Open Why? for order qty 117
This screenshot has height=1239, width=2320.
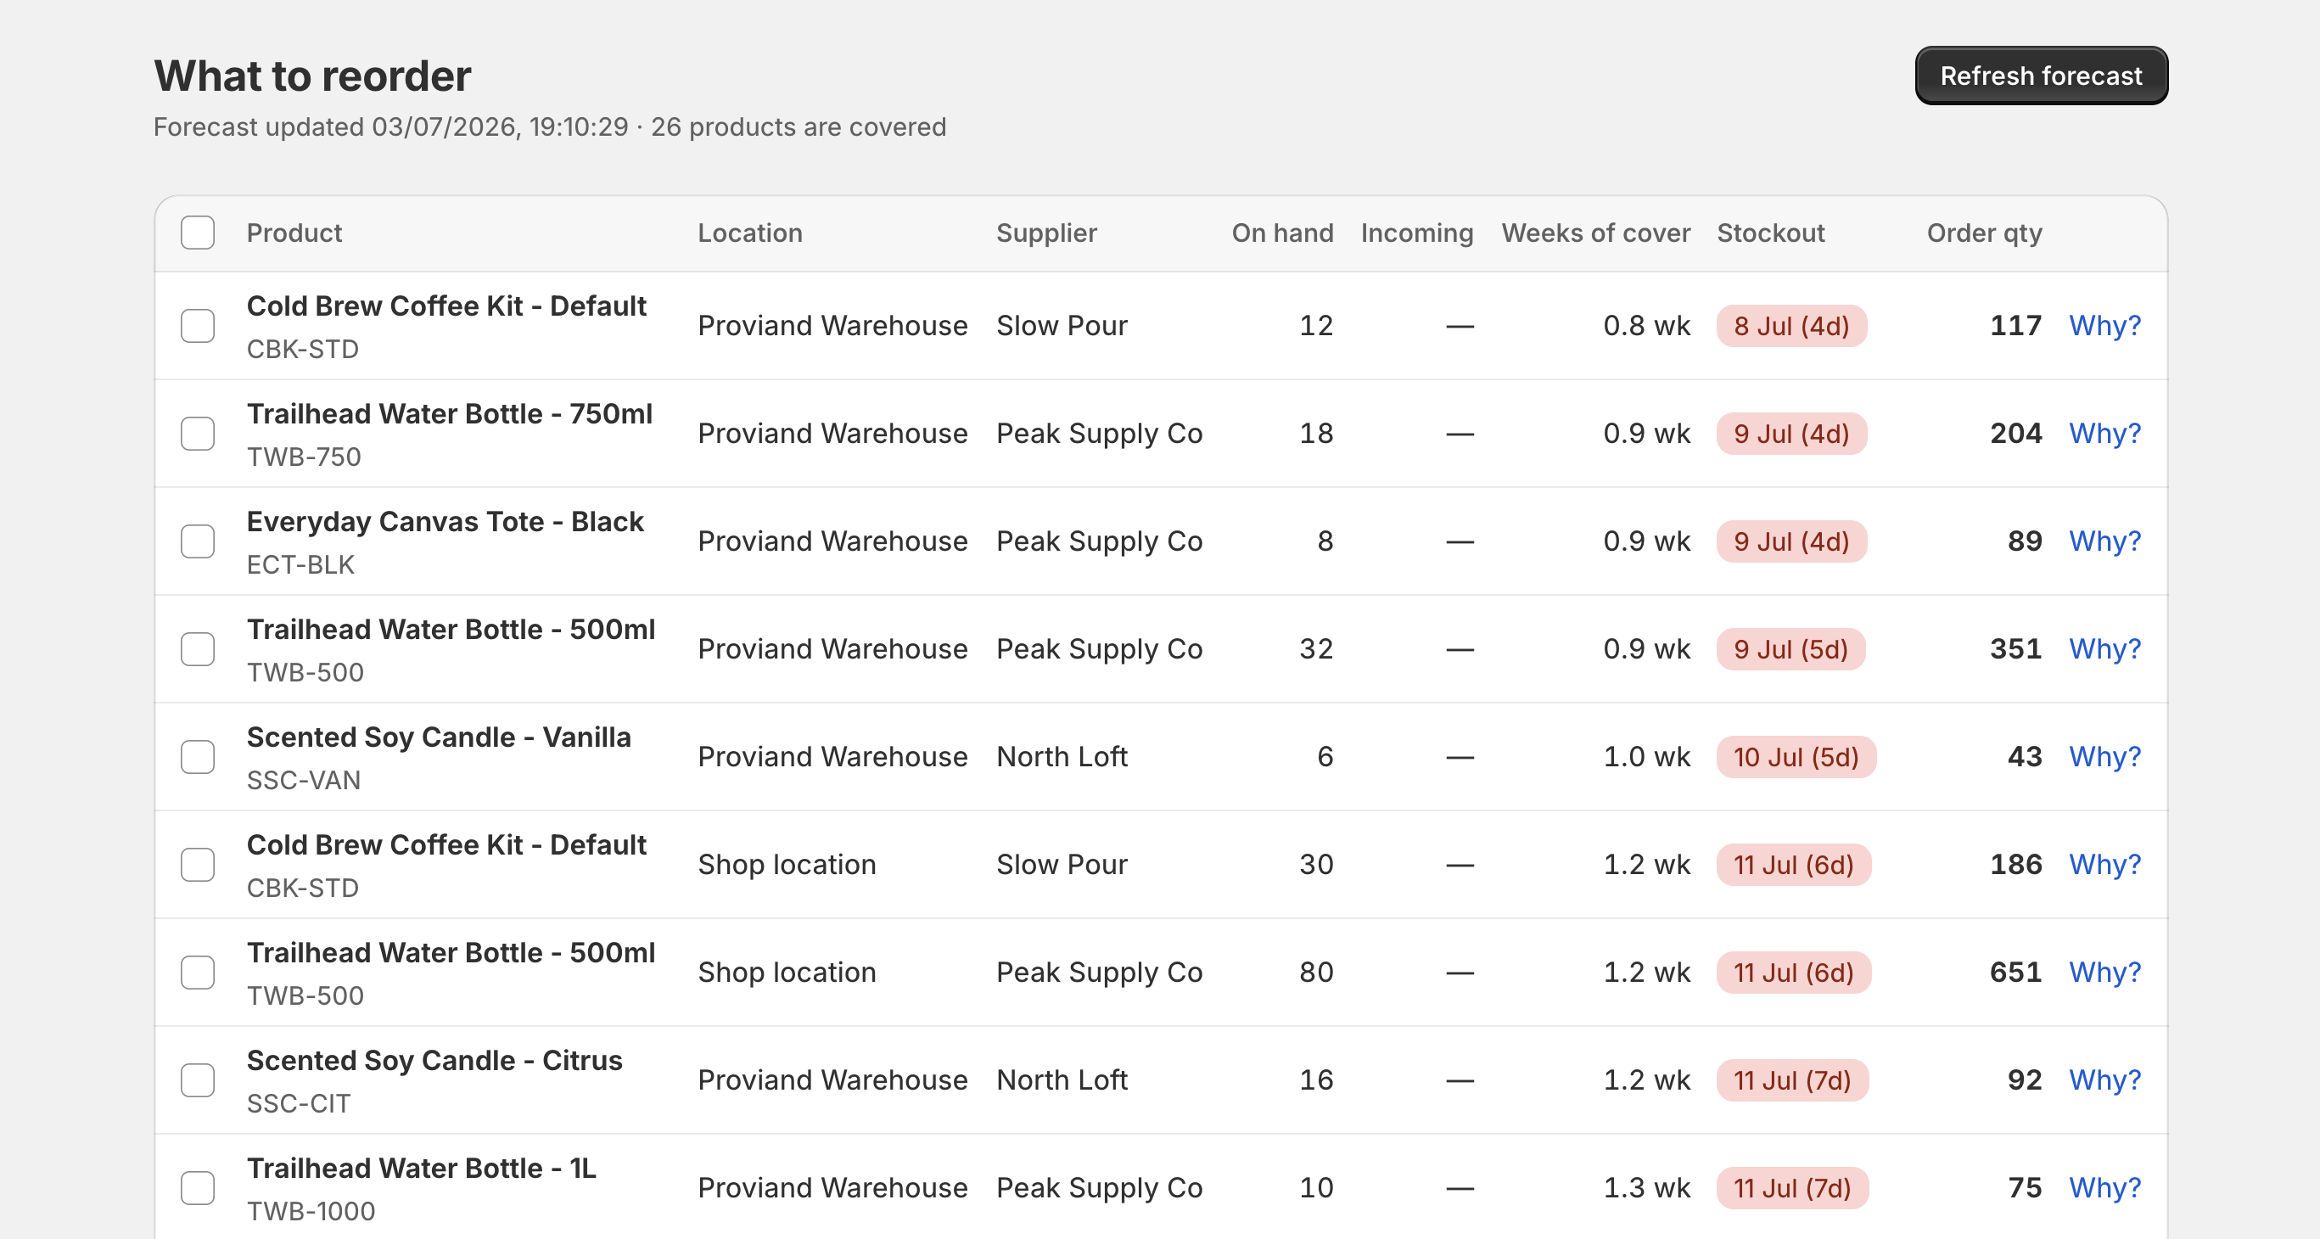tap(2104, 325)
